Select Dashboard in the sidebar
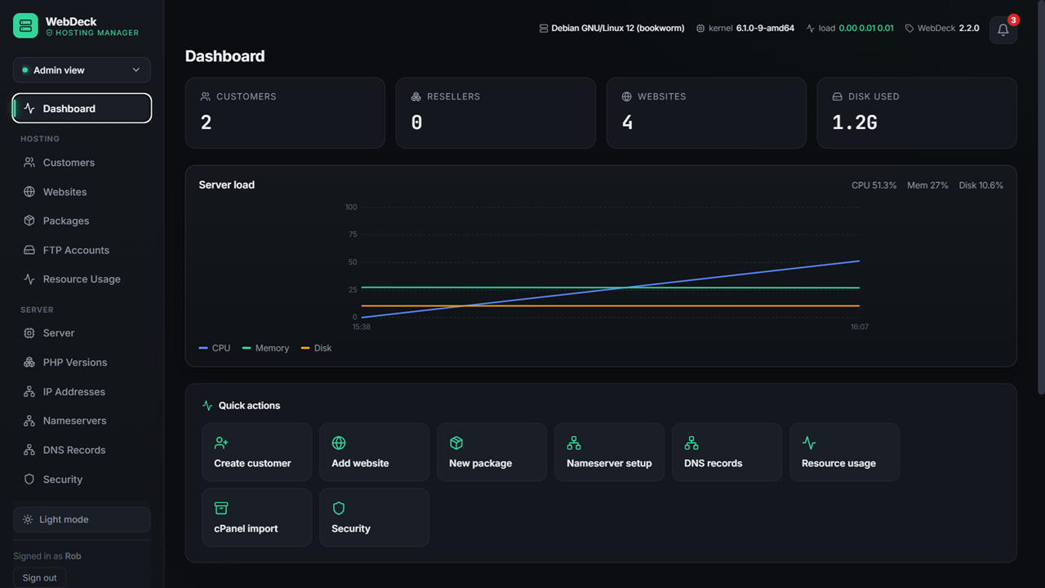1045x588 pixels. (x=82, y=109)
